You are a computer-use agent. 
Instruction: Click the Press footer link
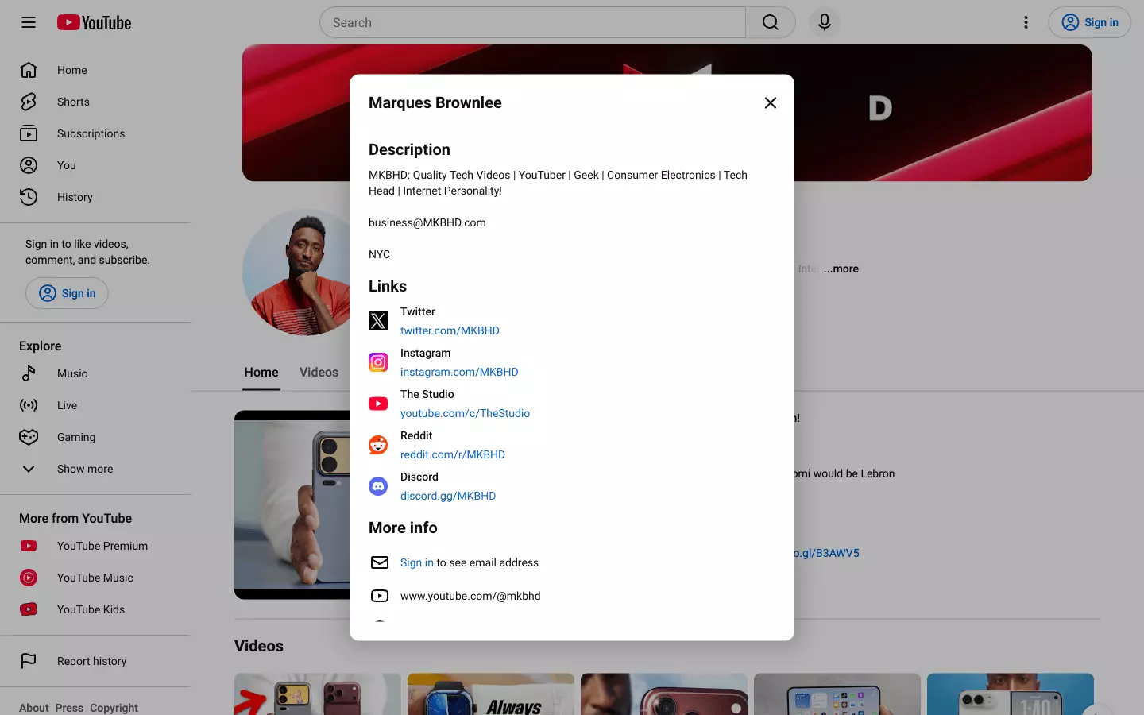pyautogui.click(x=69, y=708)
